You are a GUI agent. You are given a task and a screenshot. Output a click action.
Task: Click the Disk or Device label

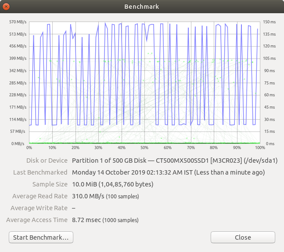[x=47, y=161]
